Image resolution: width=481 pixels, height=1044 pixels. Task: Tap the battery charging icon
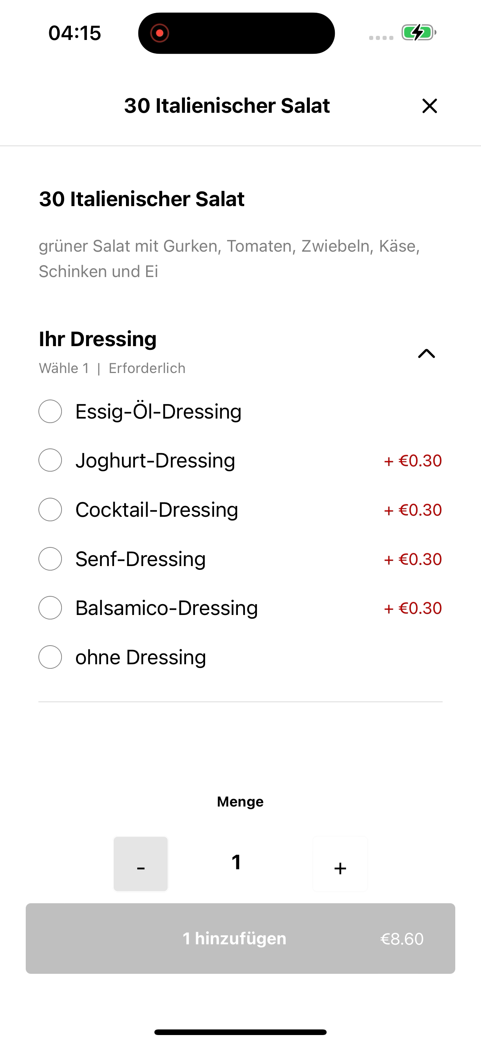click(x=419, y=32)
